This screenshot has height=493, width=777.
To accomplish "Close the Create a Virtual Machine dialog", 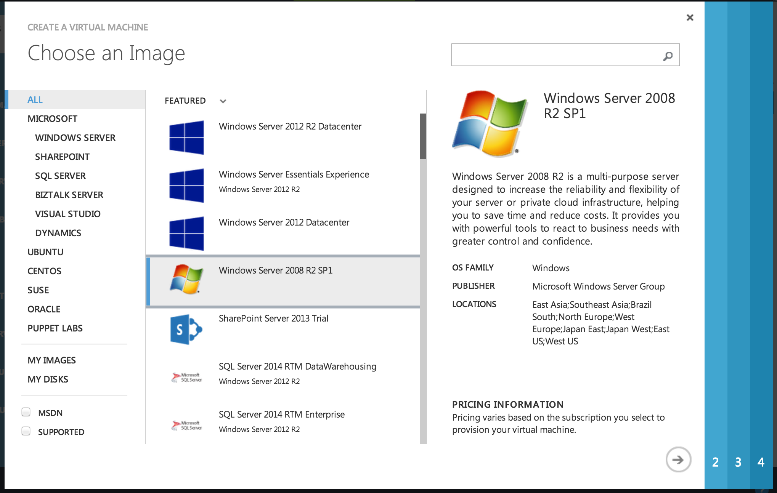I will pyautogui.click(x=690, y=18).
